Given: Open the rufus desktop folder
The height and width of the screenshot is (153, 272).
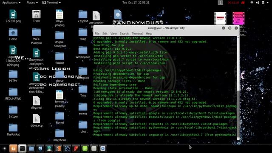Looking at the screenshot, I should pyautogui.click(x=83, y=127).
